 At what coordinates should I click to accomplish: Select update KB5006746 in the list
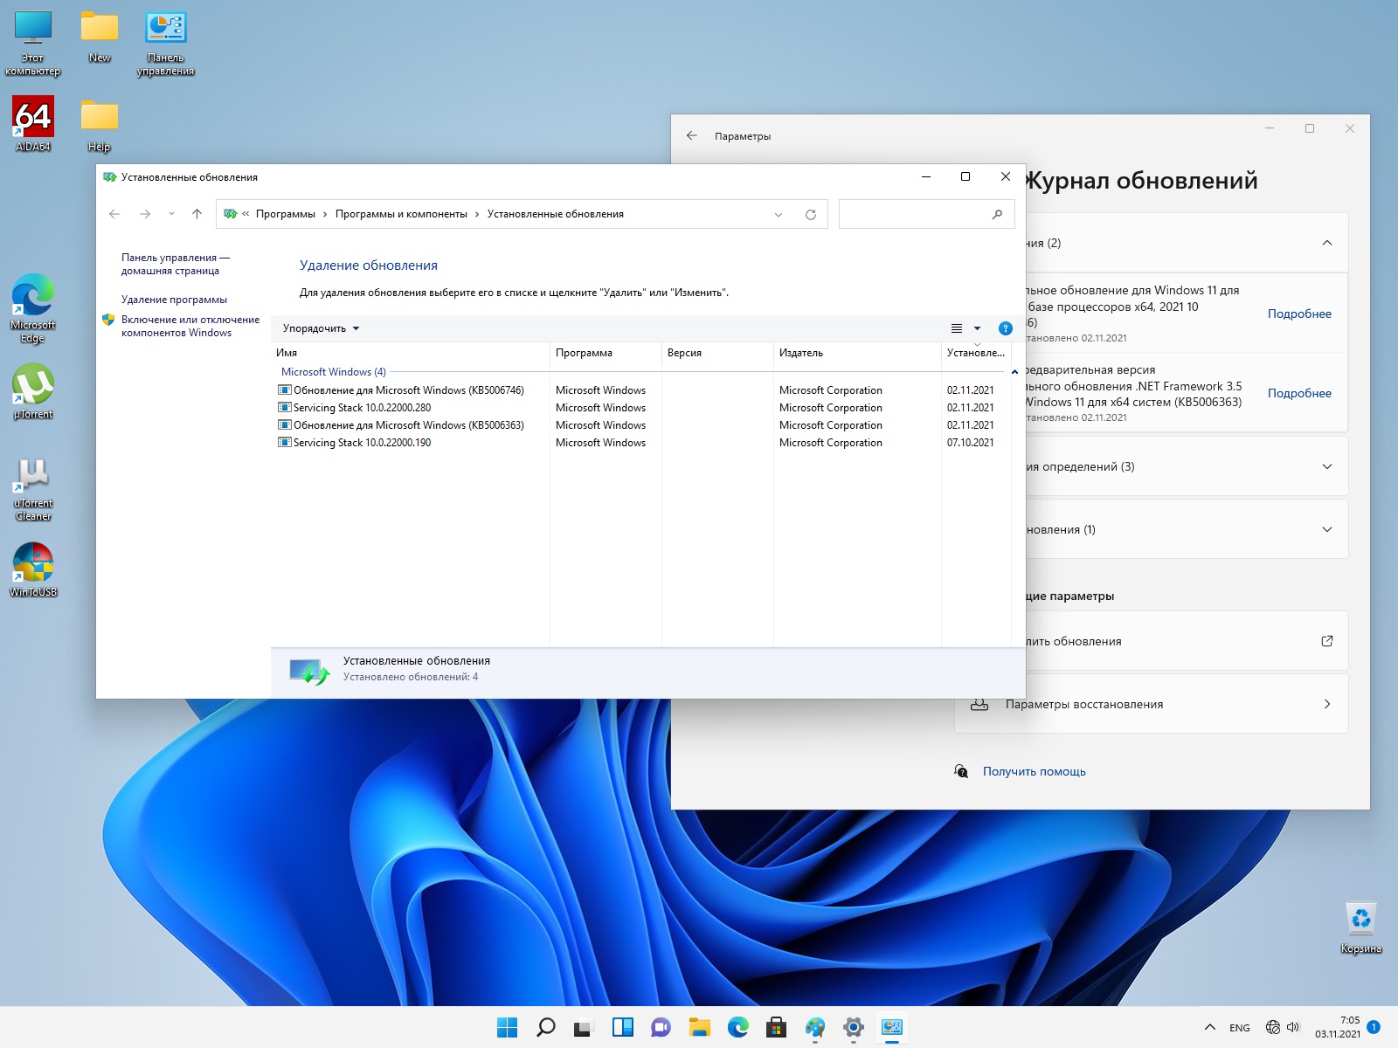click(x=408, y=390)
